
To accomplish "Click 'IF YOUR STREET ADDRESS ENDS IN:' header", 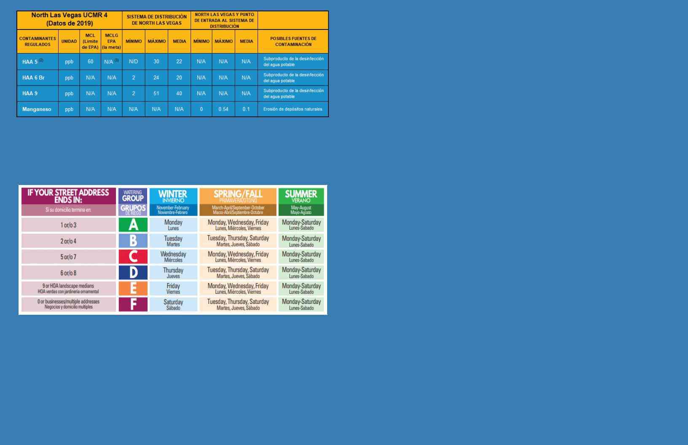I will [68, 196].
